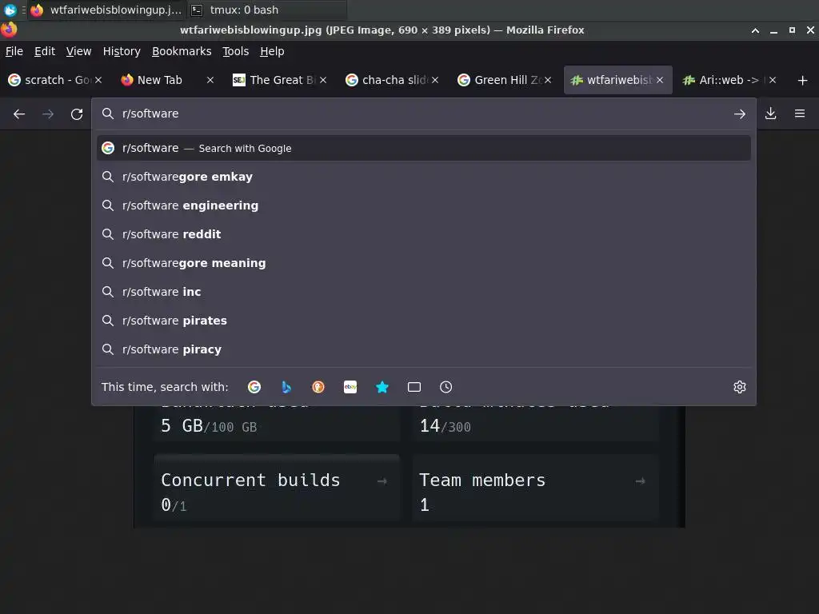
Task: Select suggestion r/softwaregore emkay
Action: click(x=424, y=177)
